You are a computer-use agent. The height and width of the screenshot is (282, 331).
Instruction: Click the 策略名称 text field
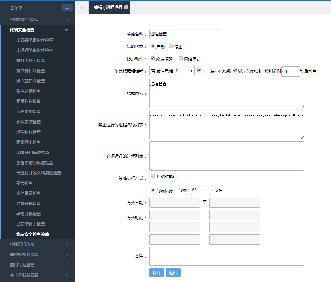point(185,34)
